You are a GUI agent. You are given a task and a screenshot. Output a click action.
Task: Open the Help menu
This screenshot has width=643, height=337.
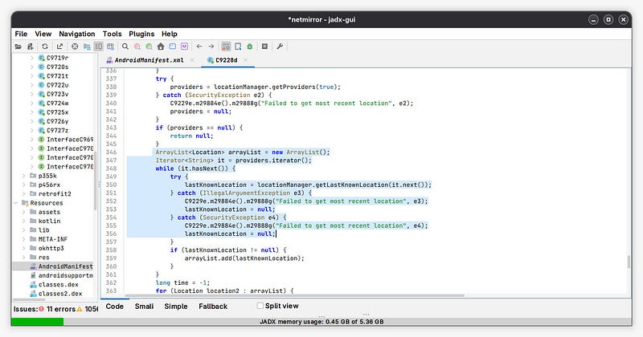170,34
